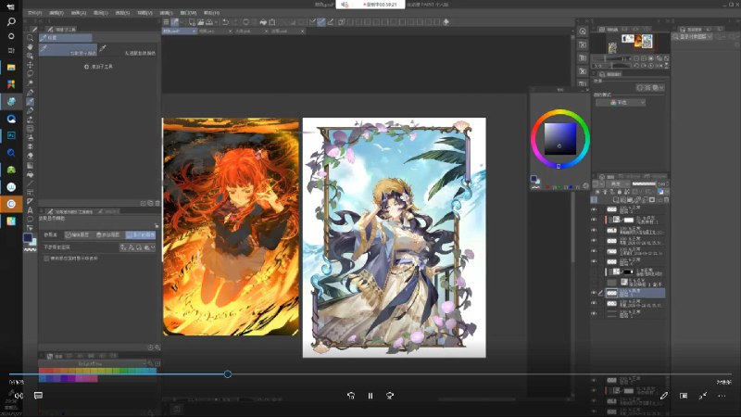Viewport: 741px width, 417px height.
Task: Select the middle reference option in Tool Property
Action: (x=108, y=235)
